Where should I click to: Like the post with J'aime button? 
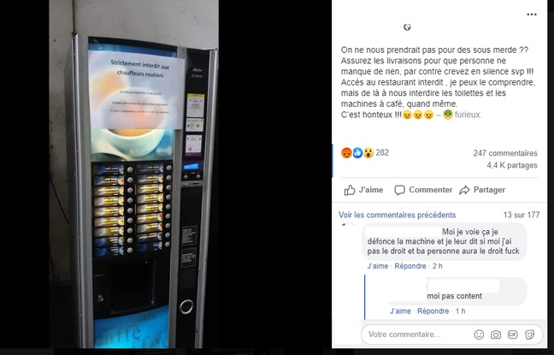(363, 190)
